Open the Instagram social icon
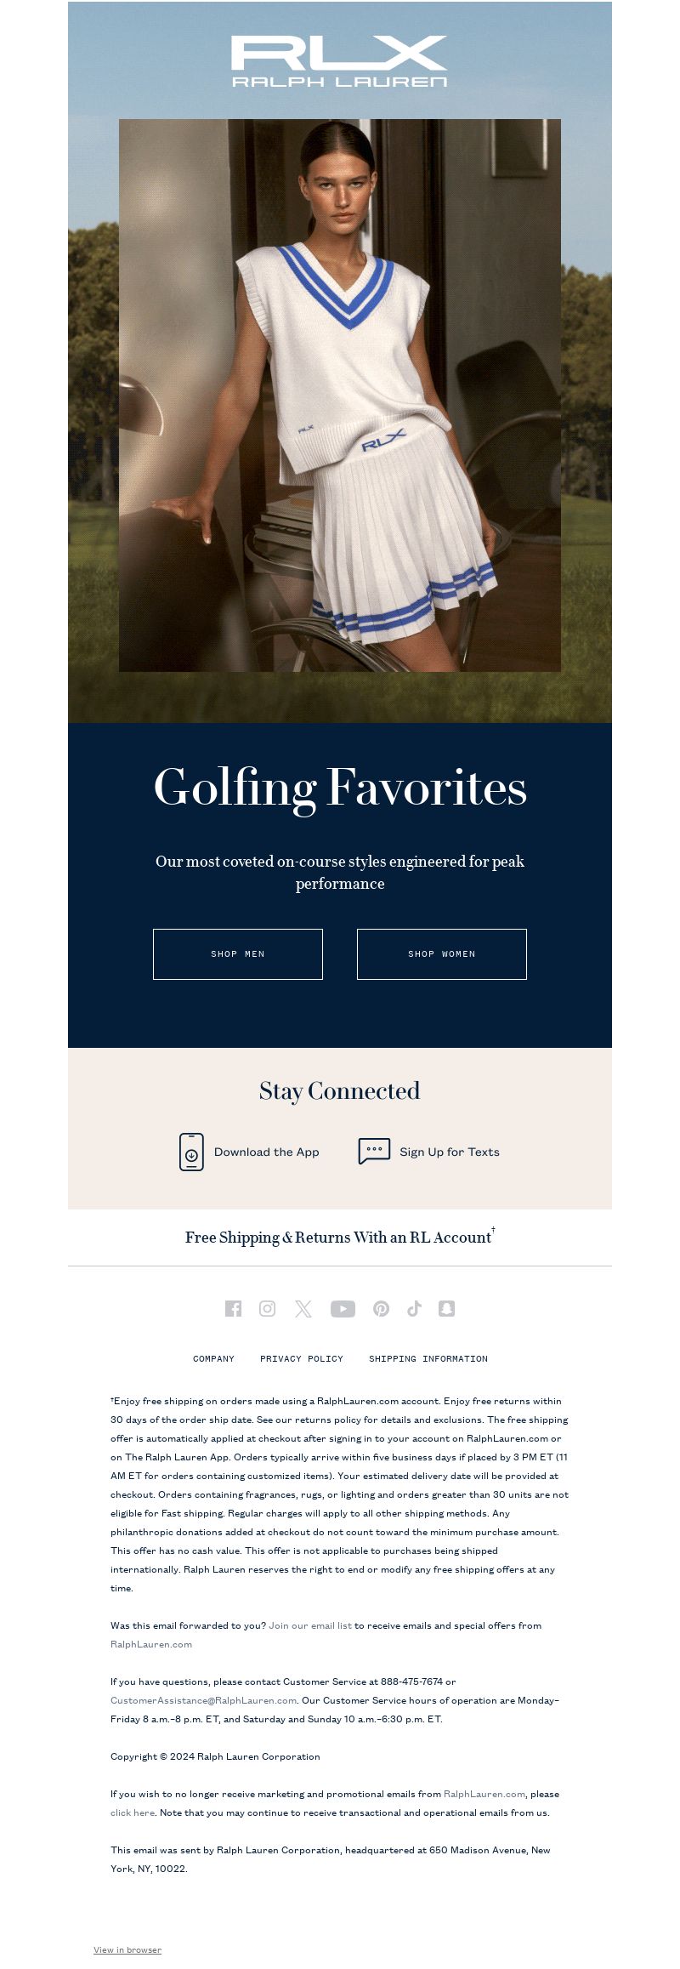 (x=267, y=1308)
